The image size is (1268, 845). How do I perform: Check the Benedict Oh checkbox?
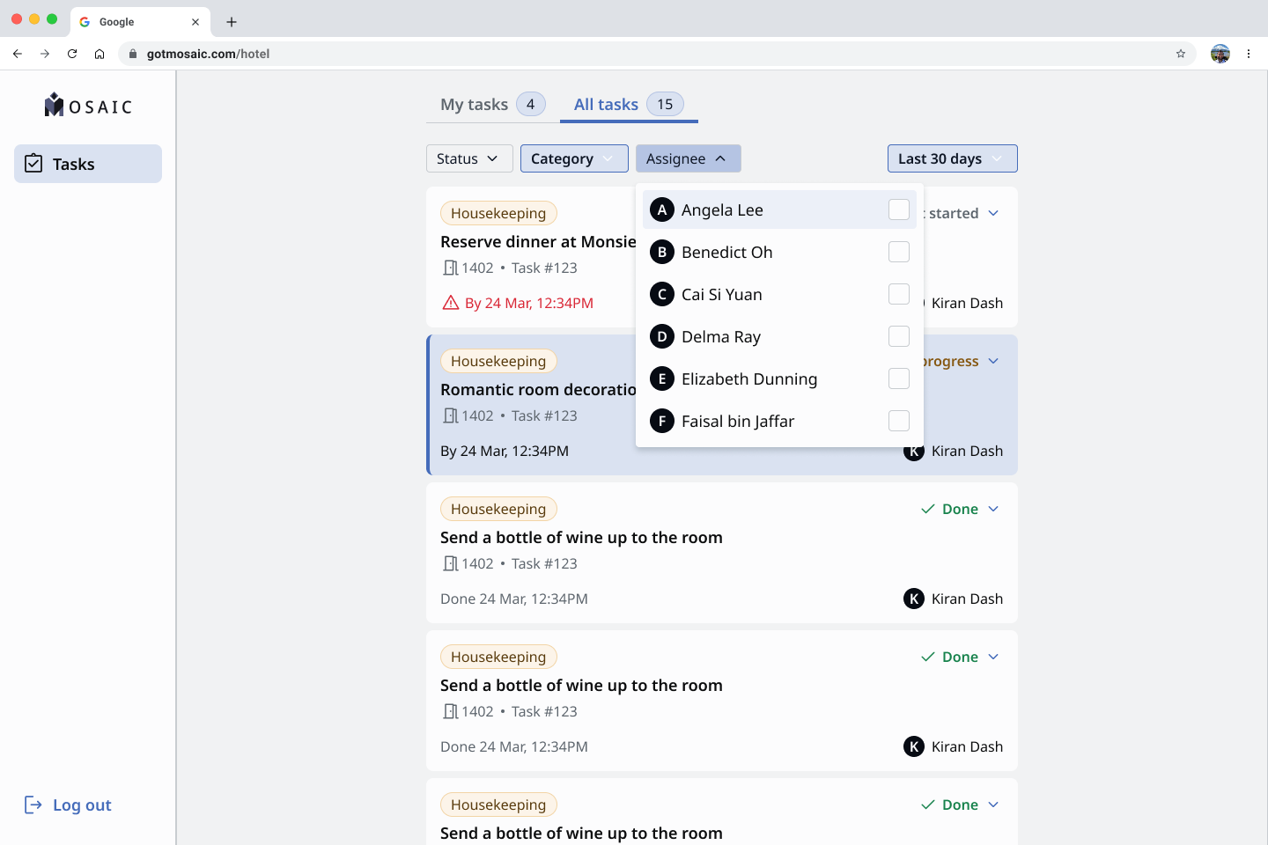(x=899, y=252)
